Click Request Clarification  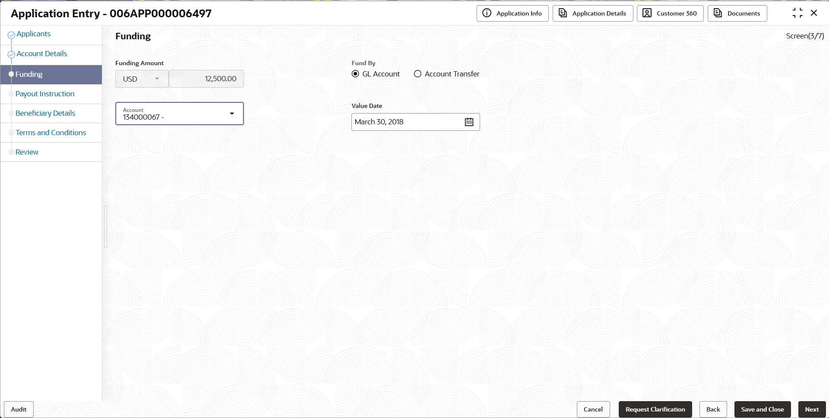pos(655,409)
